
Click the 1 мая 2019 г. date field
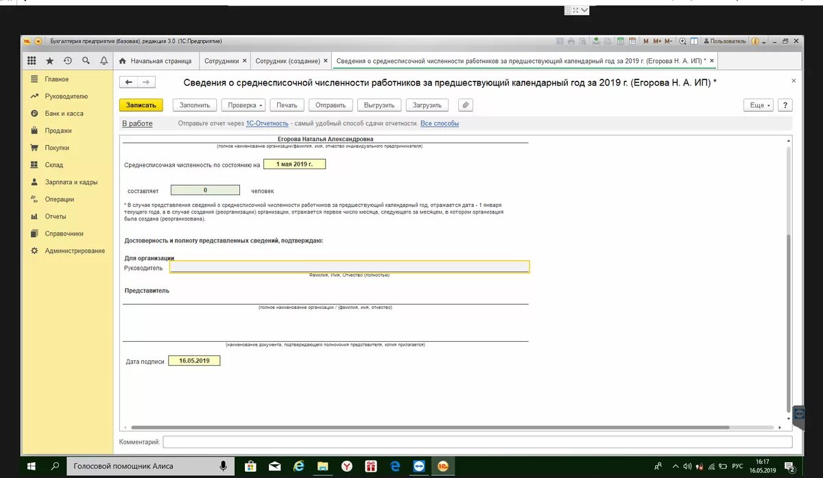tap(294, 164)
